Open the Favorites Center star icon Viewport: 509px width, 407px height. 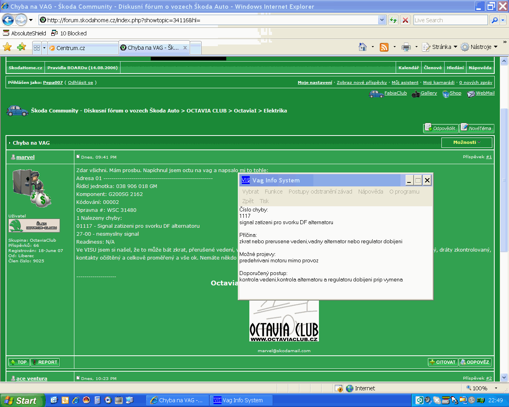7,47
